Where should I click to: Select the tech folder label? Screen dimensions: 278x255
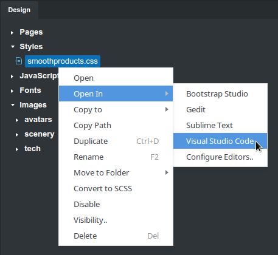coord(32,149)
